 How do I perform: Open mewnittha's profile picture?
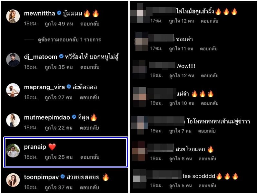pyautogui.click(x=13, y=16)
